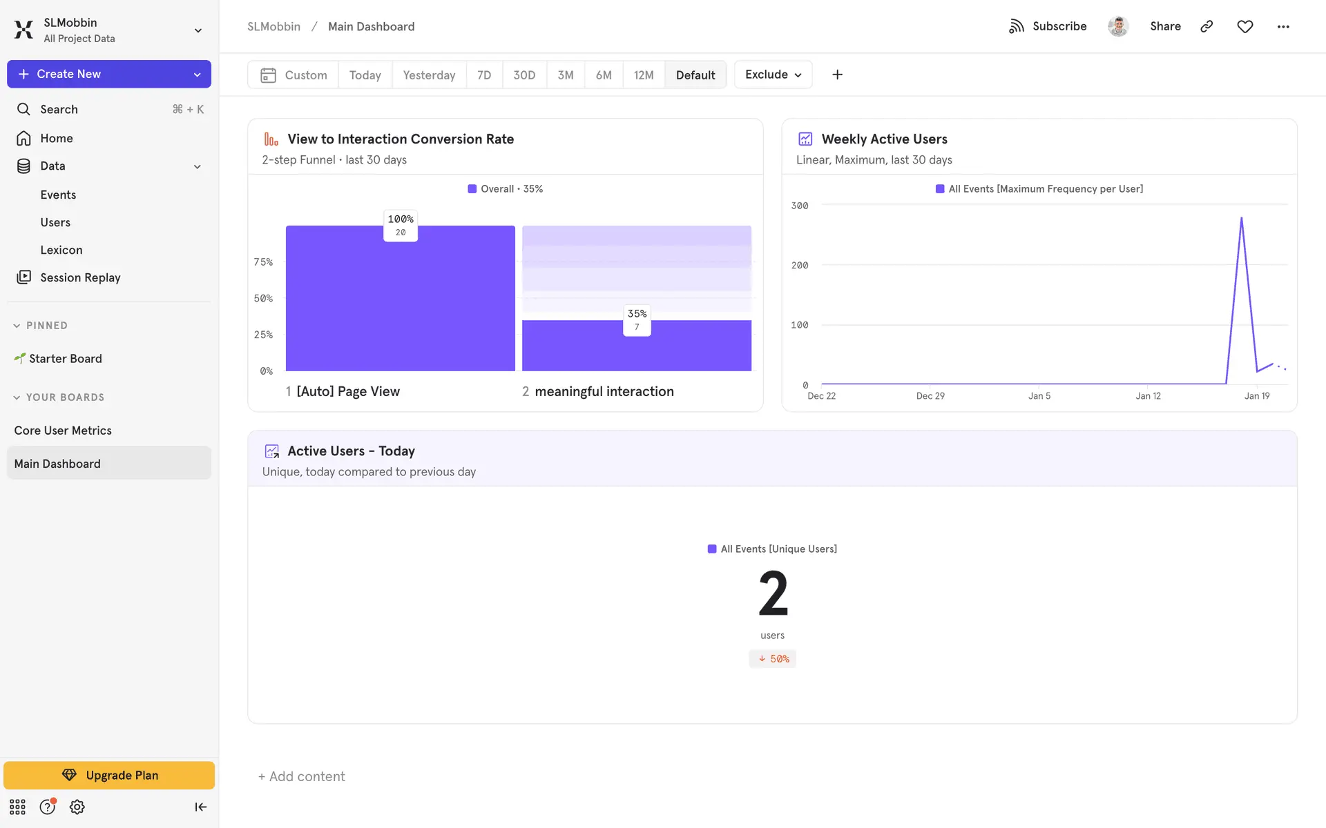
Task: Toggle All Events Unique Users legend
Action: click(772, 549)
